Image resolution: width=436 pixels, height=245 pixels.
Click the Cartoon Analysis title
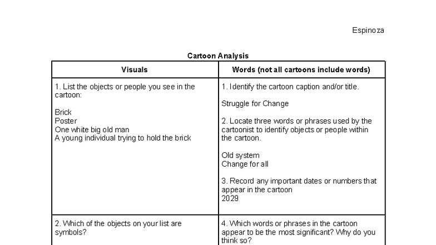218,56
